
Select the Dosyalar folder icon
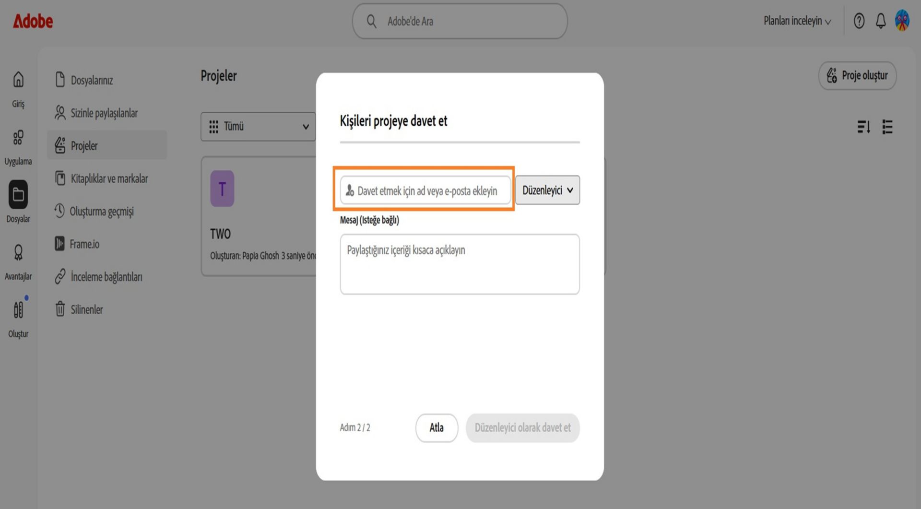click(18, 195)
